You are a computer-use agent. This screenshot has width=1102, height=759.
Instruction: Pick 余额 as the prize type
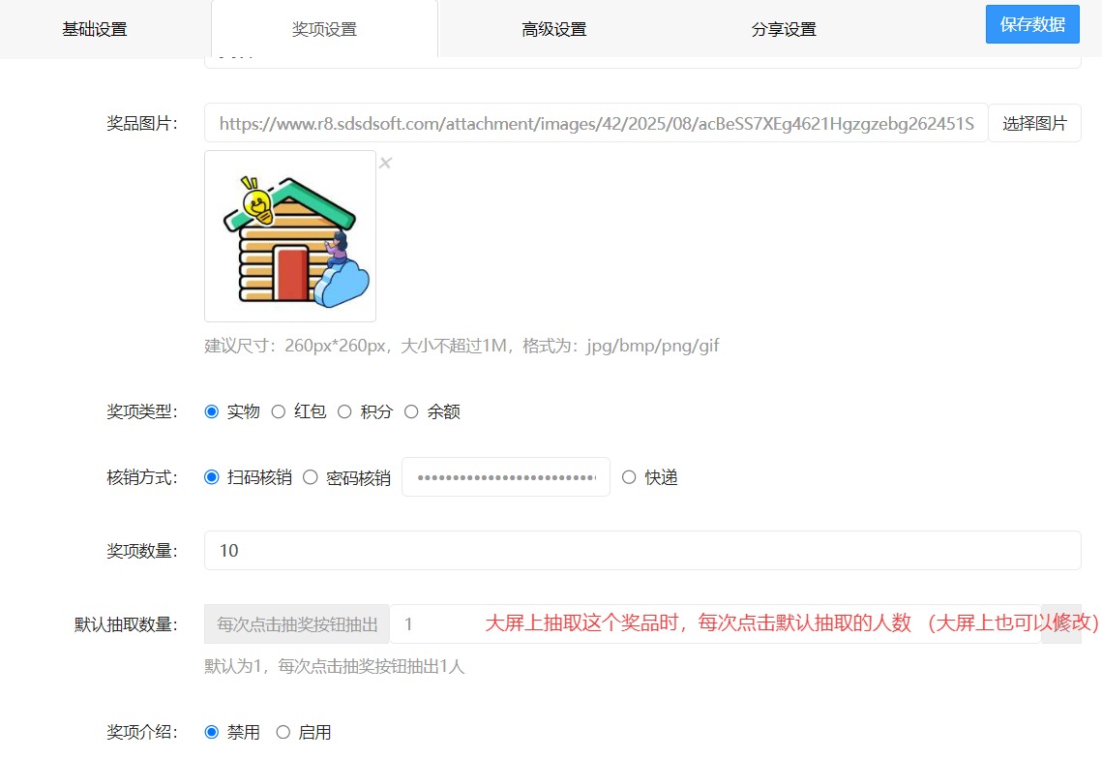tap(411, 411)
